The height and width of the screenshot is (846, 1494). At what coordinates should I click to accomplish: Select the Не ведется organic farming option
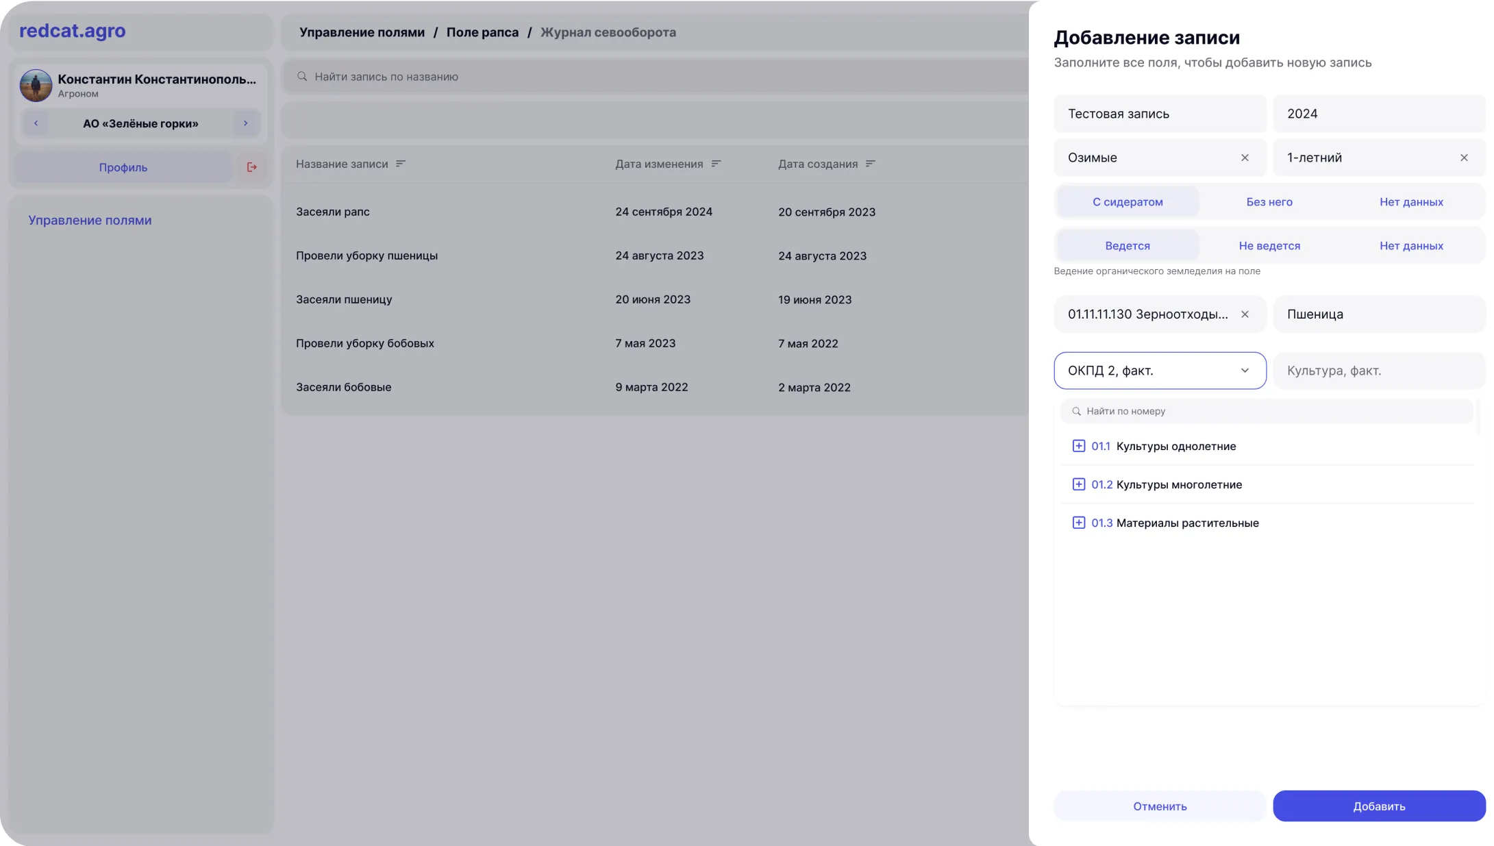(x=1269, y=246)
